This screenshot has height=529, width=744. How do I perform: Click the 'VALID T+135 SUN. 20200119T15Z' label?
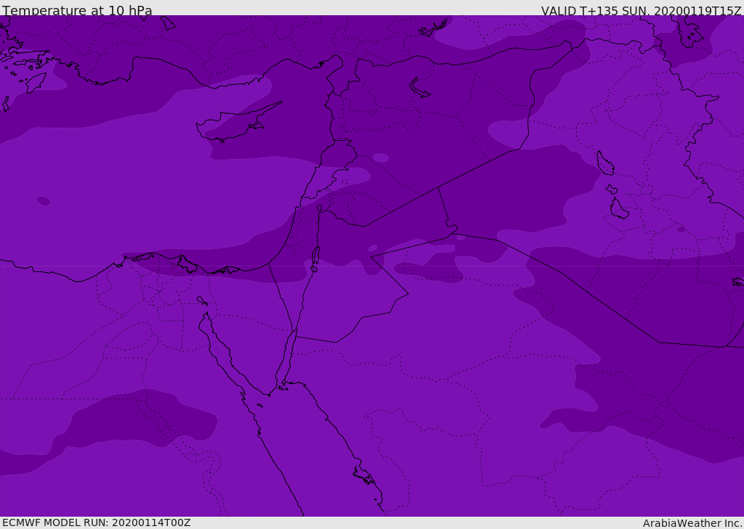[x=641, y=11]
